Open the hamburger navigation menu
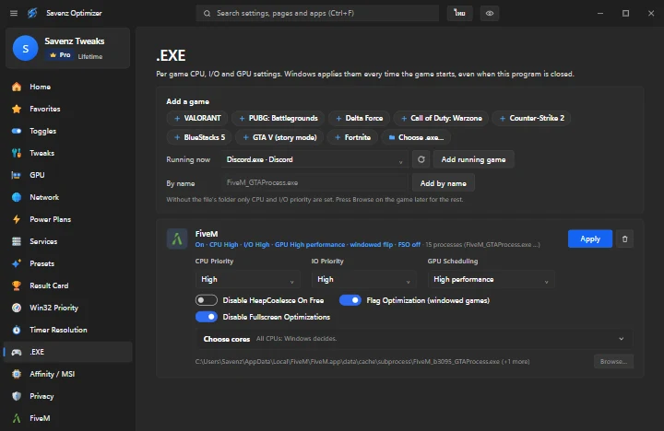 (x=14, y=13)
